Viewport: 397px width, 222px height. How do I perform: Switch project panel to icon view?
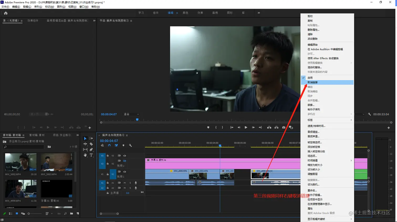tap(17, 214)
